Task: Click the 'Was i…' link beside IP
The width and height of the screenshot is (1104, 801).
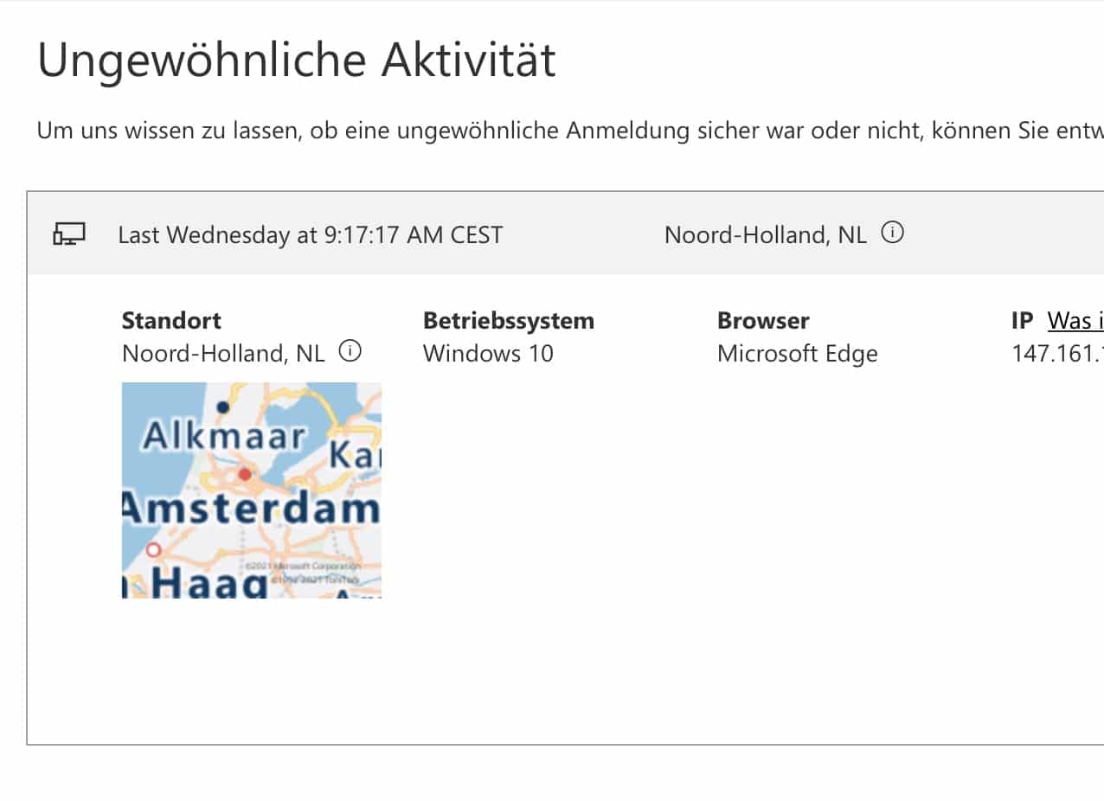Action: click(x=1075, y=321)
